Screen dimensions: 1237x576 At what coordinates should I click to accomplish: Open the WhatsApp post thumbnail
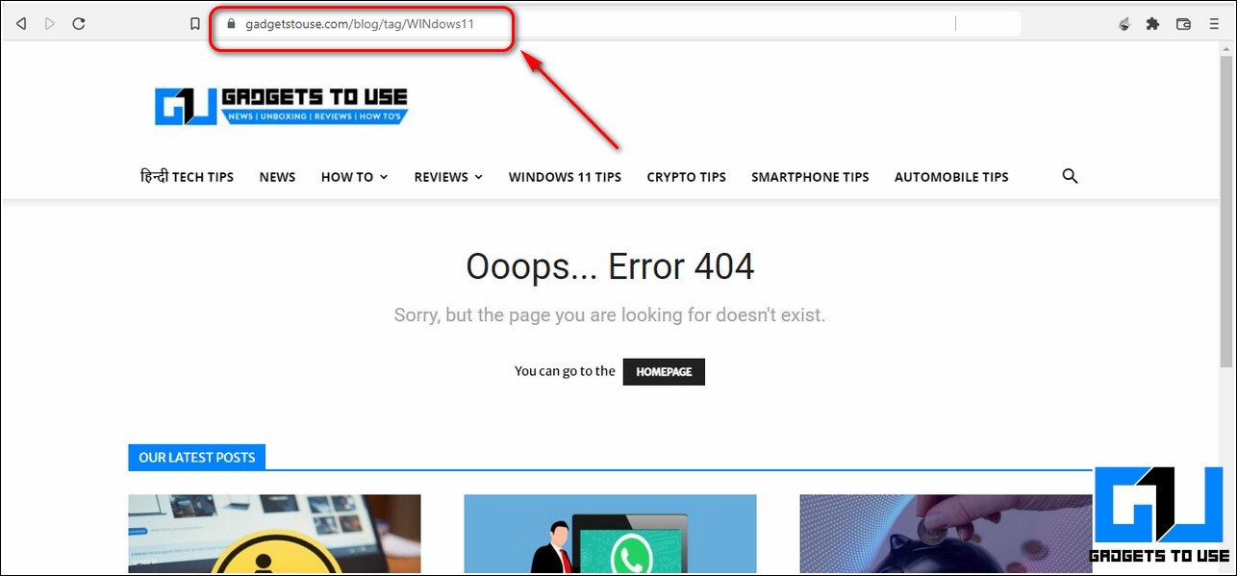pyautogui.click(x=610, y=534)
